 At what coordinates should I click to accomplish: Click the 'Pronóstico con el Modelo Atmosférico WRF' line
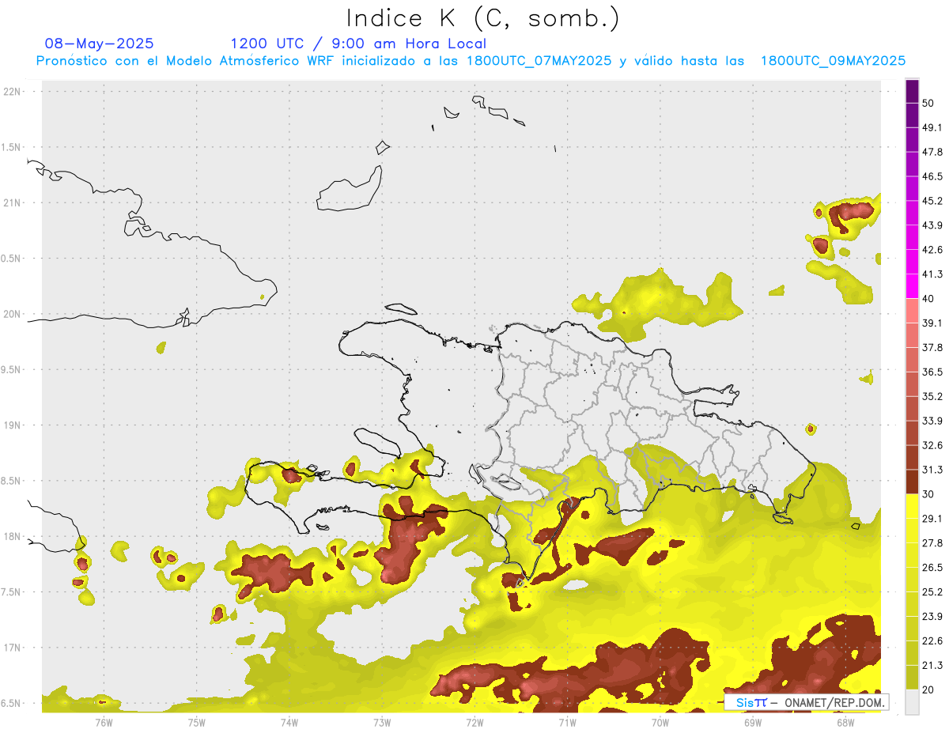471,61
